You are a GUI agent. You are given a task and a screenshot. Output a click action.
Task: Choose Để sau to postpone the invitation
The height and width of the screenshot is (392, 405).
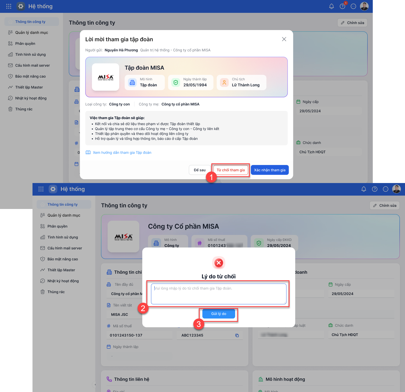200,170
